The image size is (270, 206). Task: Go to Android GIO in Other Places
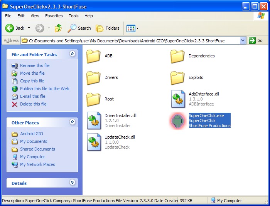click(x=32, y=134)
